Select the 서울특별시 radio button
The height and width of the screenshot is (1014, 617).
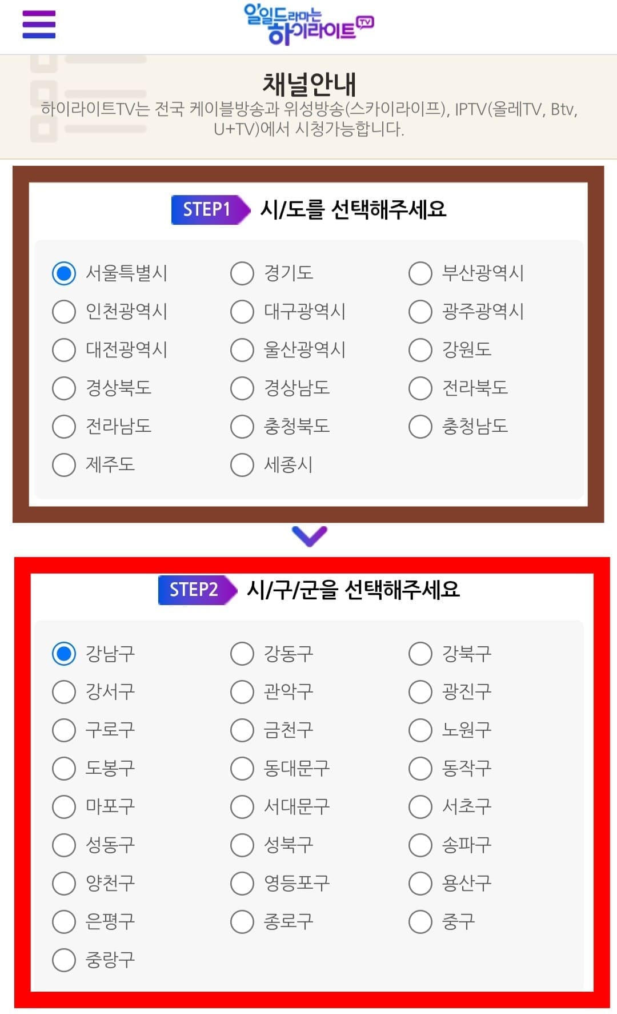(63, 273)
